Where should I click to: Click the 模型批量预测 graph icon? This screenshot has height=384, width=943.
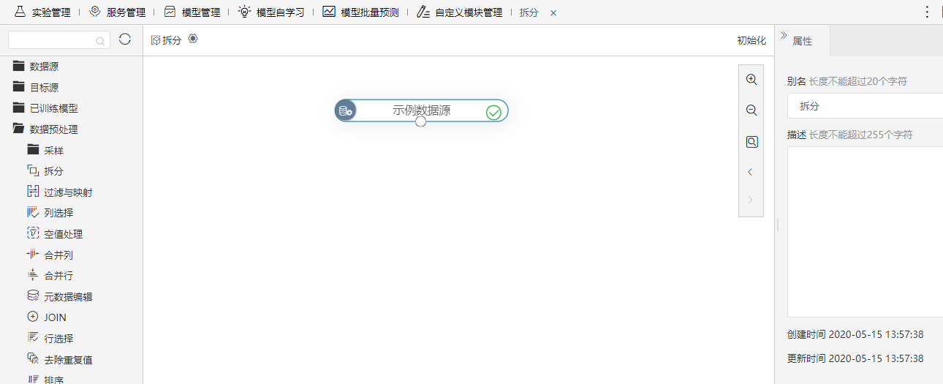[x=329, y=12]
